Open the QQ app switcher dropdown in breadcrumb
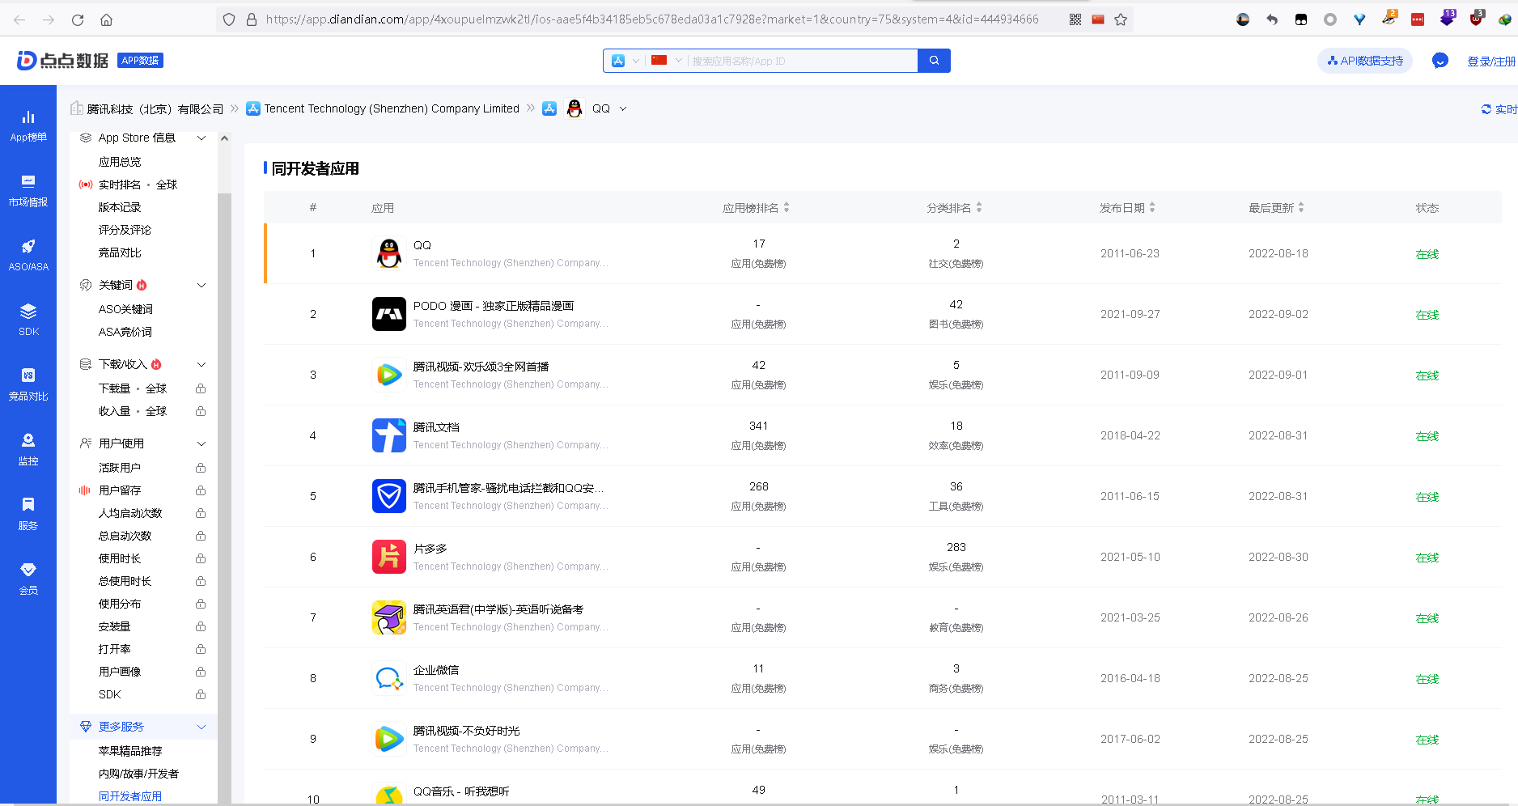Screen dimensions: 1518x806 623,108
